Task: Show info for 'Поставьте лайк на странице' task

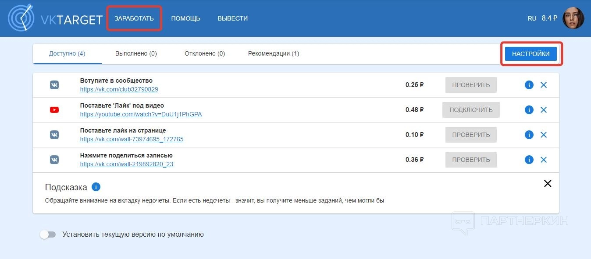Action: coord(529,135)
